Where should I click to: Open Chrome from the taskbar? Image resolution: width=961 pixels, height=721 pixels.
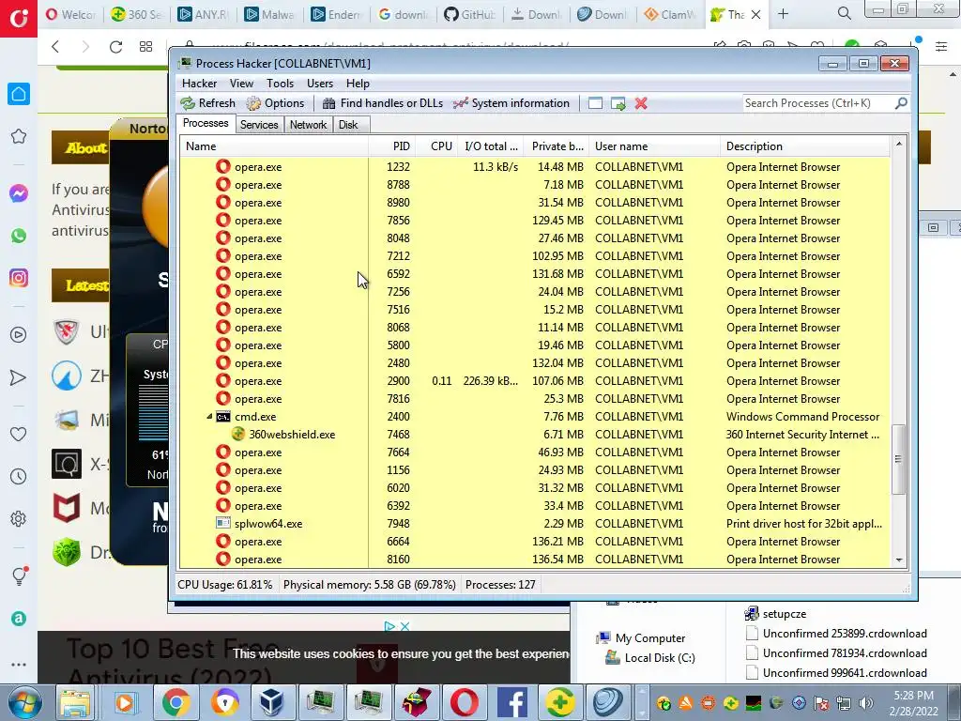tap(175, 702)
